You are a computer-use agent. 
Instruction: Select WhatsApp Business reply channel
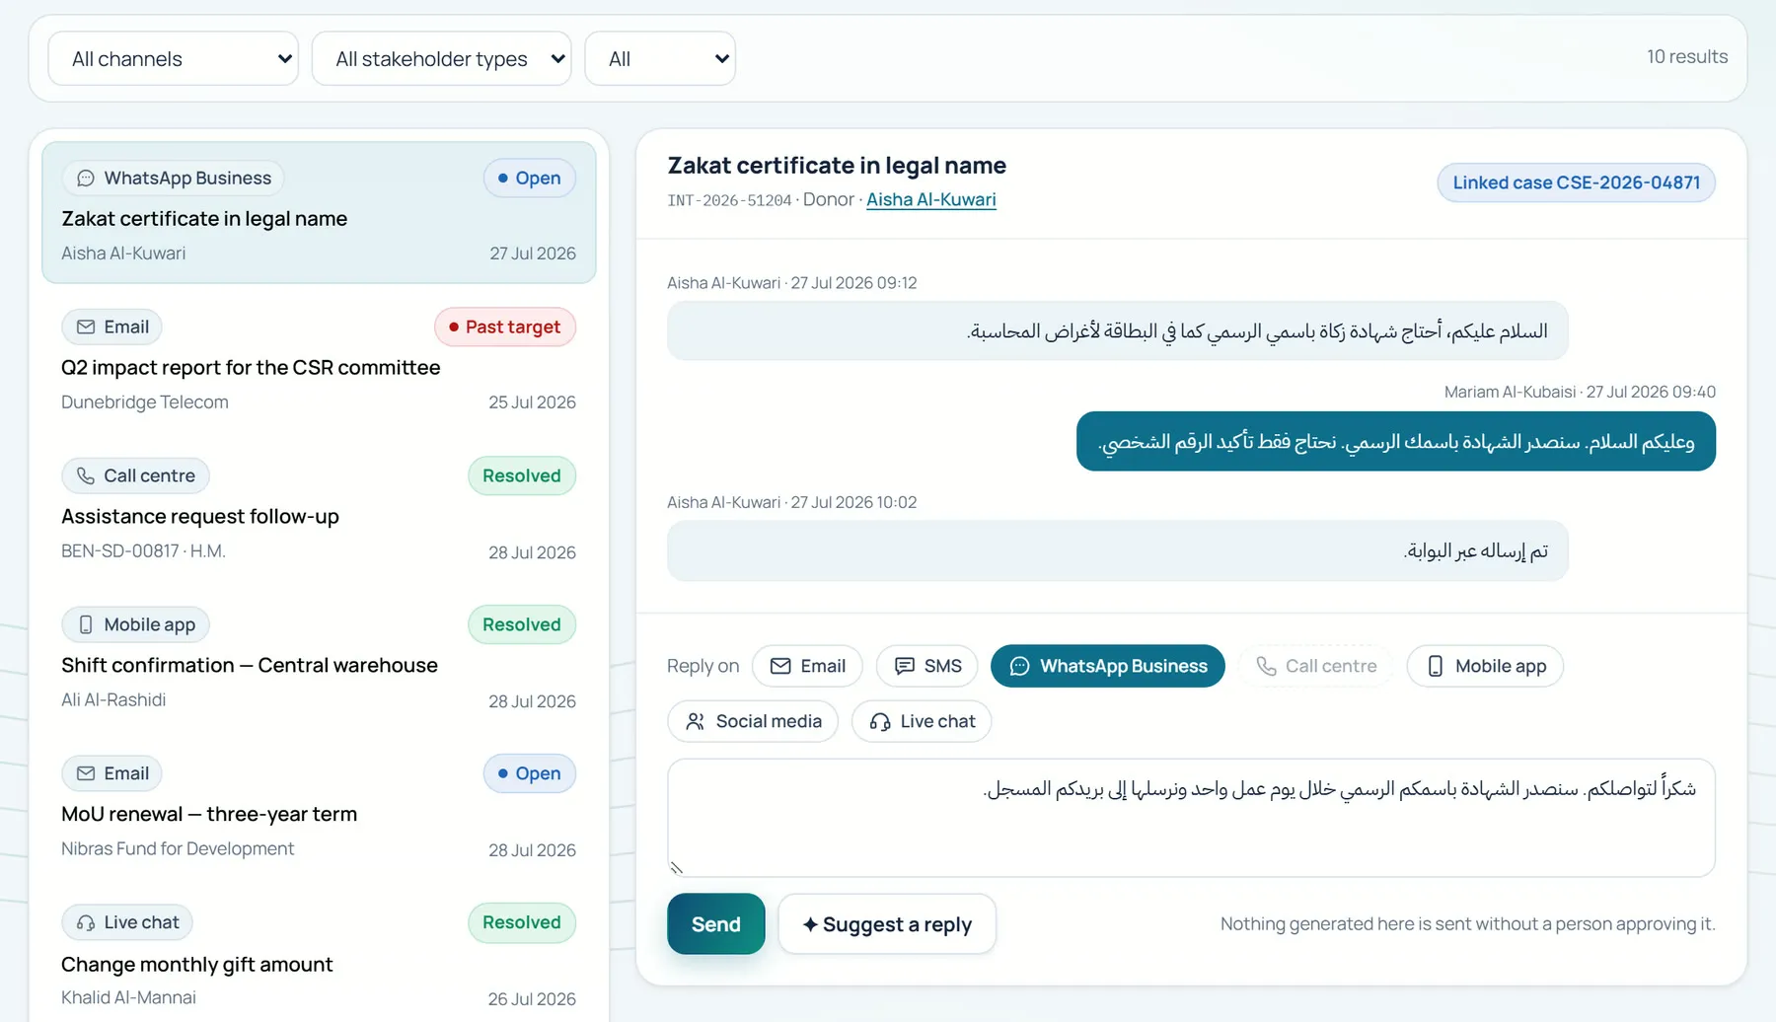(1108, 667)
